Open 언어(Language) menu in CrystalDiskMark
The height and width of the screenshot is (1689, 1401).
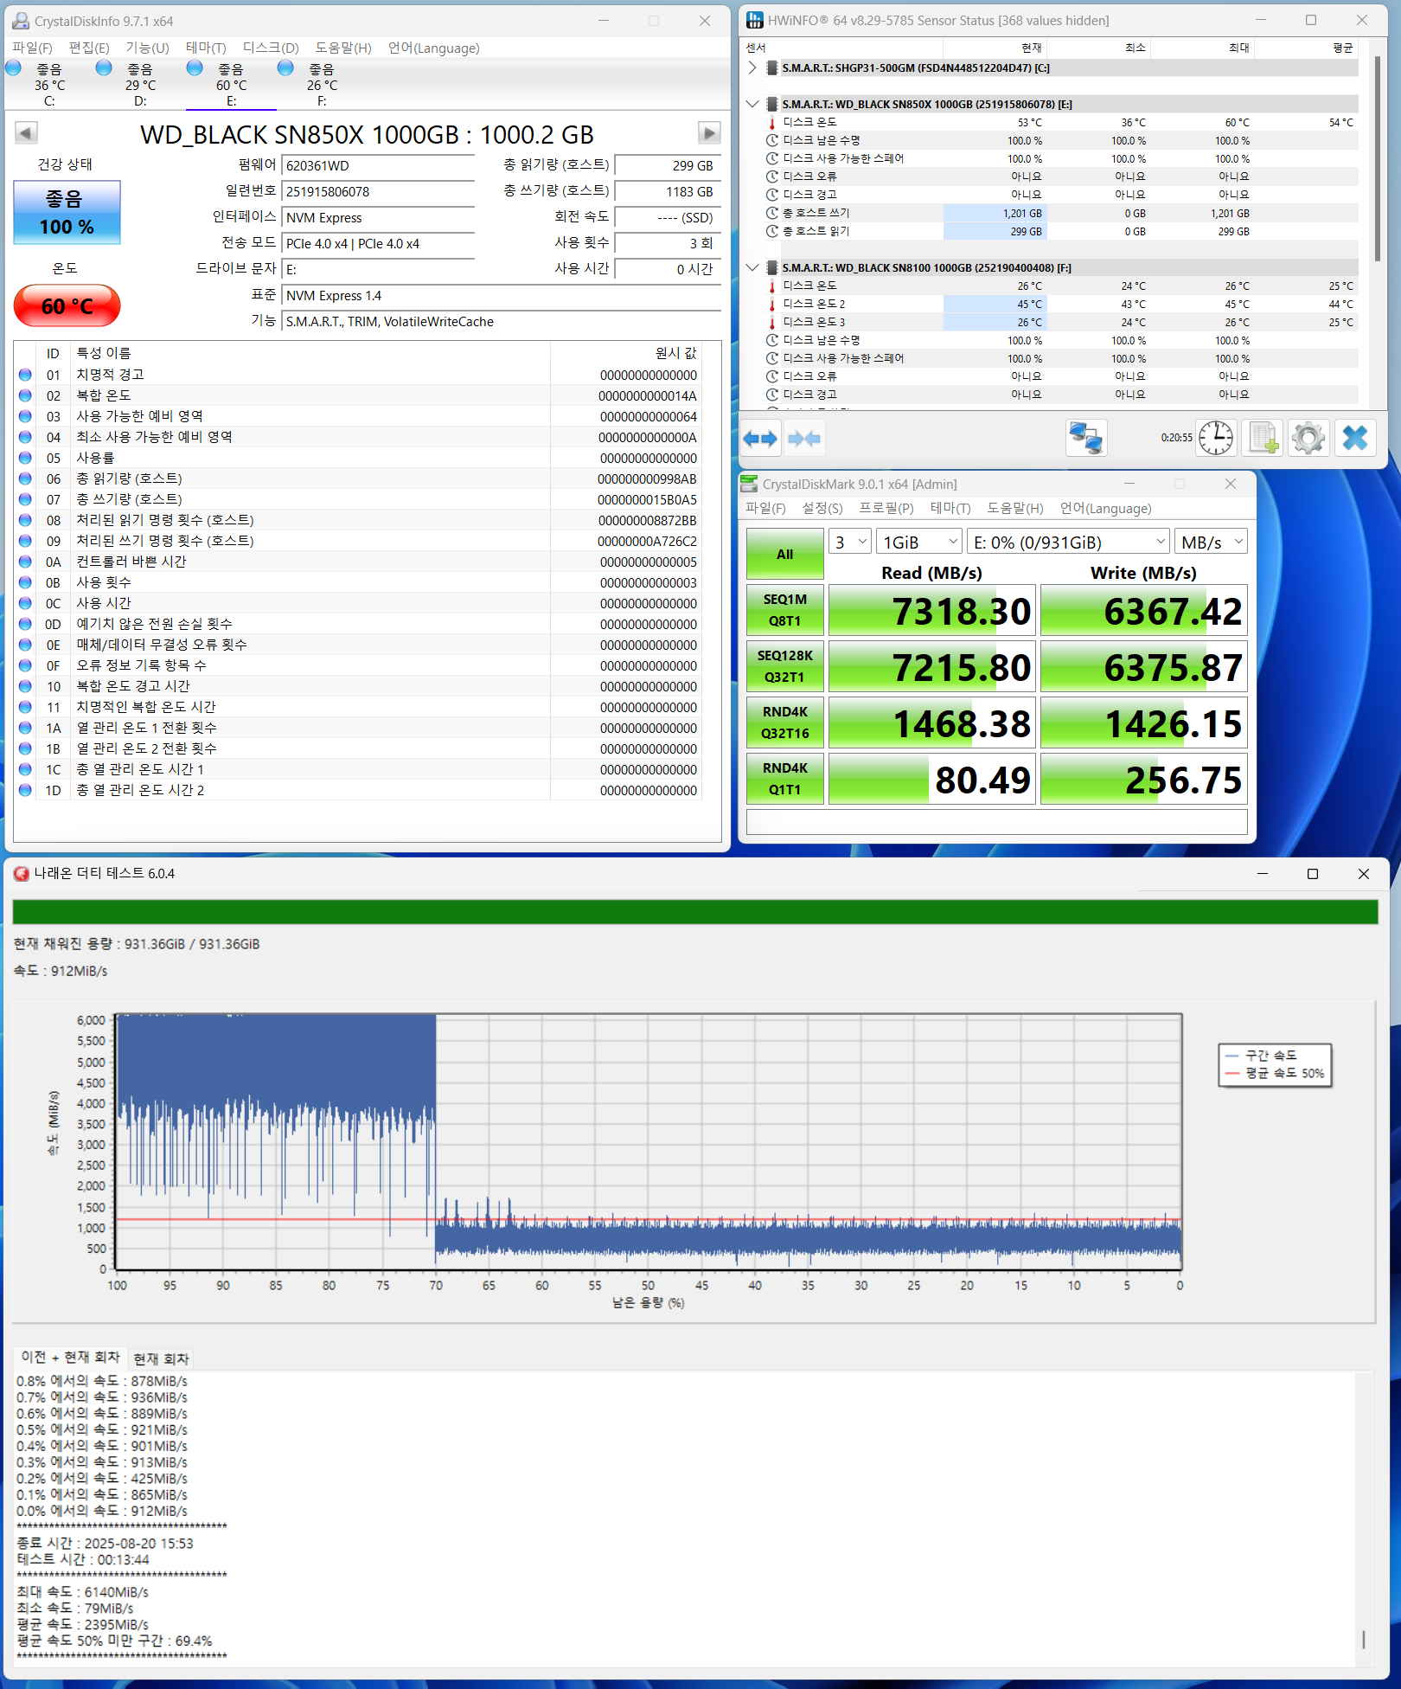(x=1105, y=508)
